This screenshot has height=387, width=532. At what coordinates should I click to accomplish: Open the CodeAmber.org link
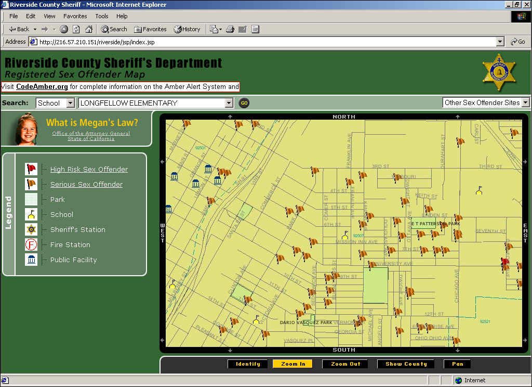coord(42,87)
